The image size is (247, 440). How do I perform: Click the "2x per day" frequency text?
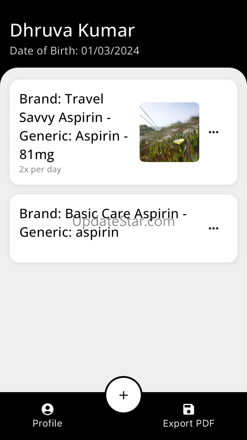(x=40, y=169)
